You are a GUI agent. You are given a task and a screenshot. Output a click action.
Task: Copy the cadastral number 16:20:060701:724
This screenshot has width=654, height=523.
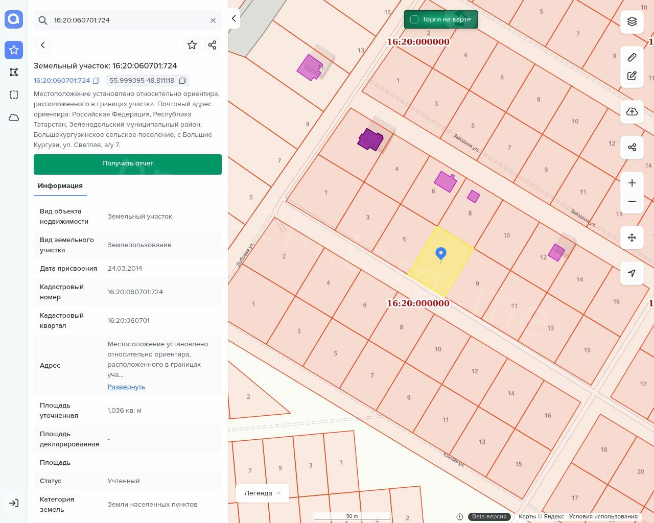pos(96,81)
